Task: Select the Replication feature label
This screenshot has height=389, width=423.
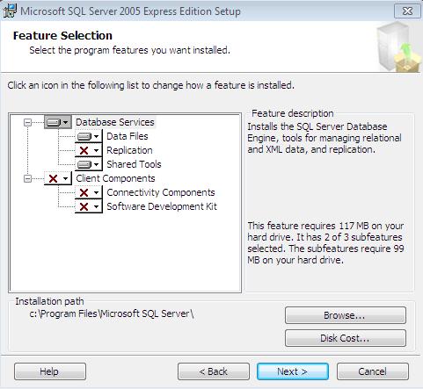Action: point(129,150)
